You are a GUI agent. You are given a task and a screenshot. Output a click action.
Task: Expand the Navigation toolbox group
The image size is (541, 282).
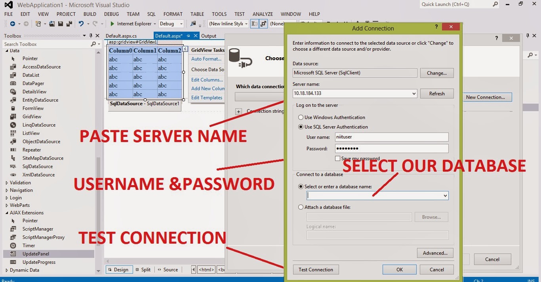pyautogui.click(x=7, y=190)
